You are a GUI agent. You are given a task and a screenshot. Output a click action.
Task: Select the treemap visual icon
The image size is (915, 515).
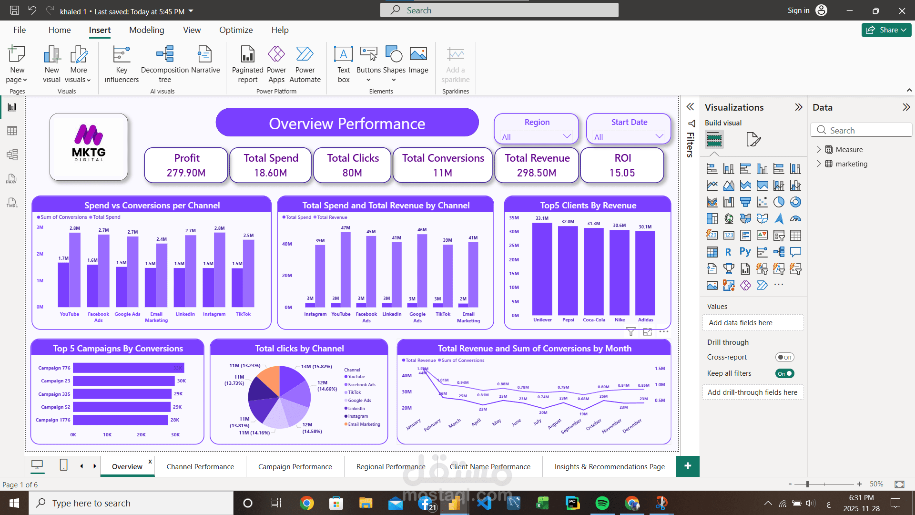click(712, 218)
